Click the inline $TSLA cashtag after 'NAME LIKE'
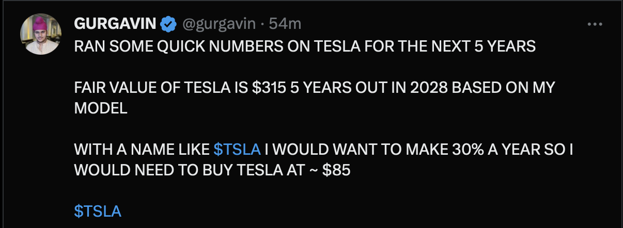This screenshot has width=623, height=228. (237, 150)
